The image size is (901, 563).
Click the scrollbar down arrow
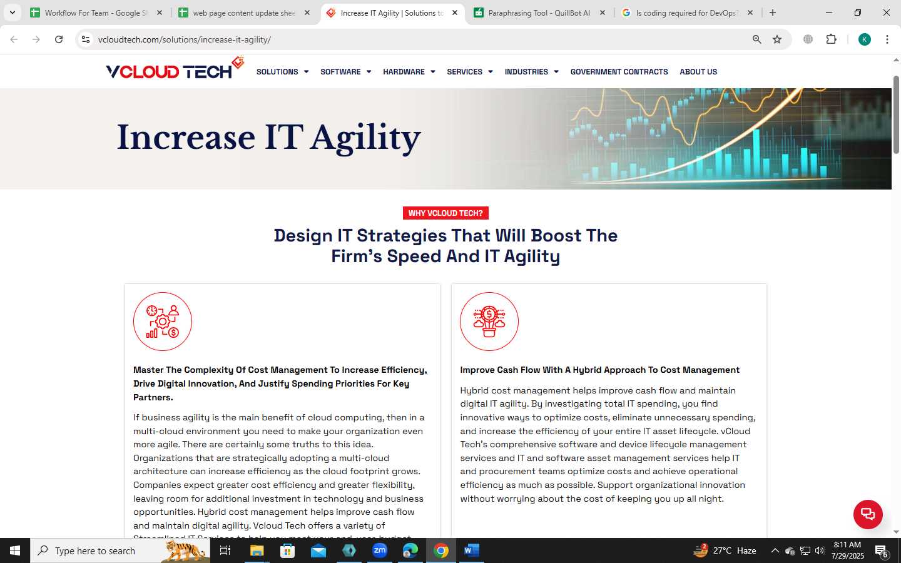(x=896, y=532)
